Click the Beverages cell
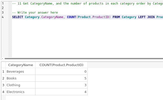 click(21, 71)
